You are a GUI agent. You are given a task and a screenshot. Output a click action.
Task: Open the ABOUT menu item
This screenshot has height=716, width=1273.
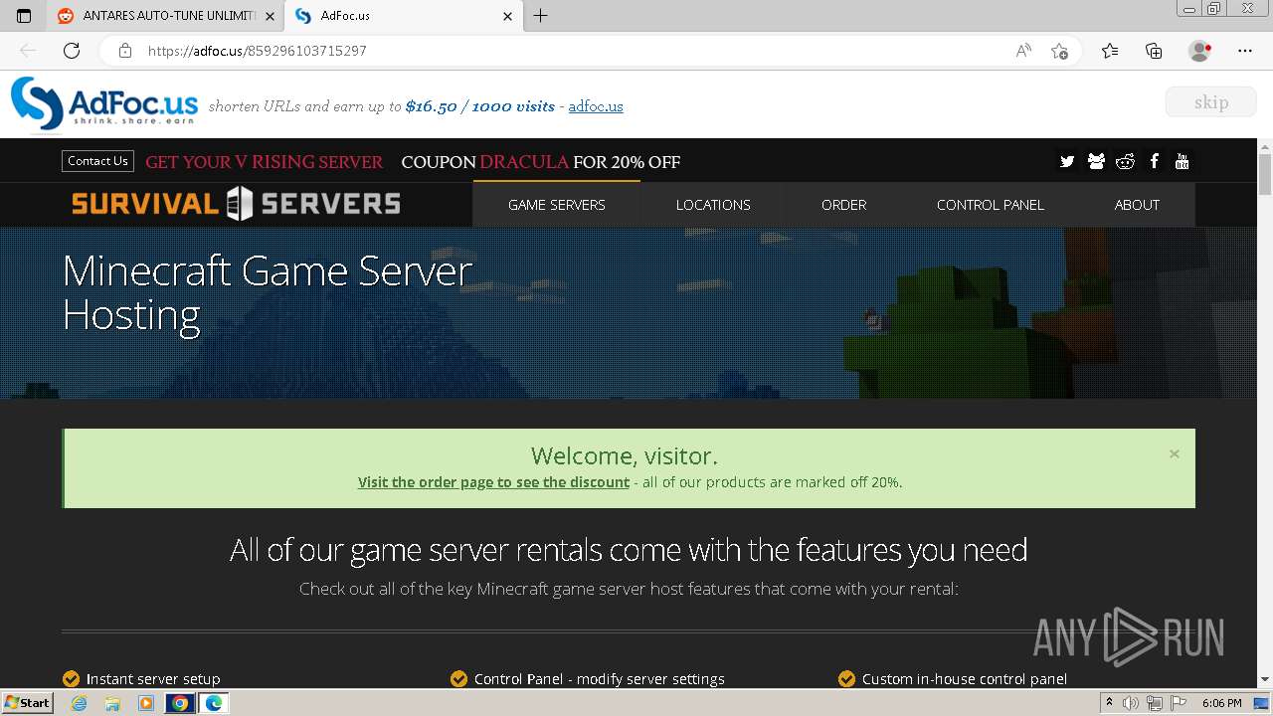pos(1137,205)
